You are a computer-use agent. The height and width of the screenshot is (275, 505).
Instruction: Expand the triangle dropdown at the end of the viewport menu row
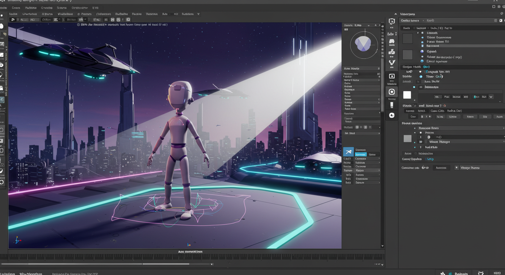198,14
